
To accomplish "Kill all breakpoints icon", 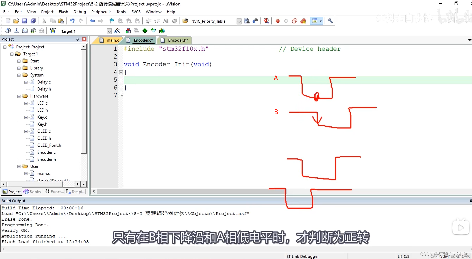I will (x=303, y=21).
